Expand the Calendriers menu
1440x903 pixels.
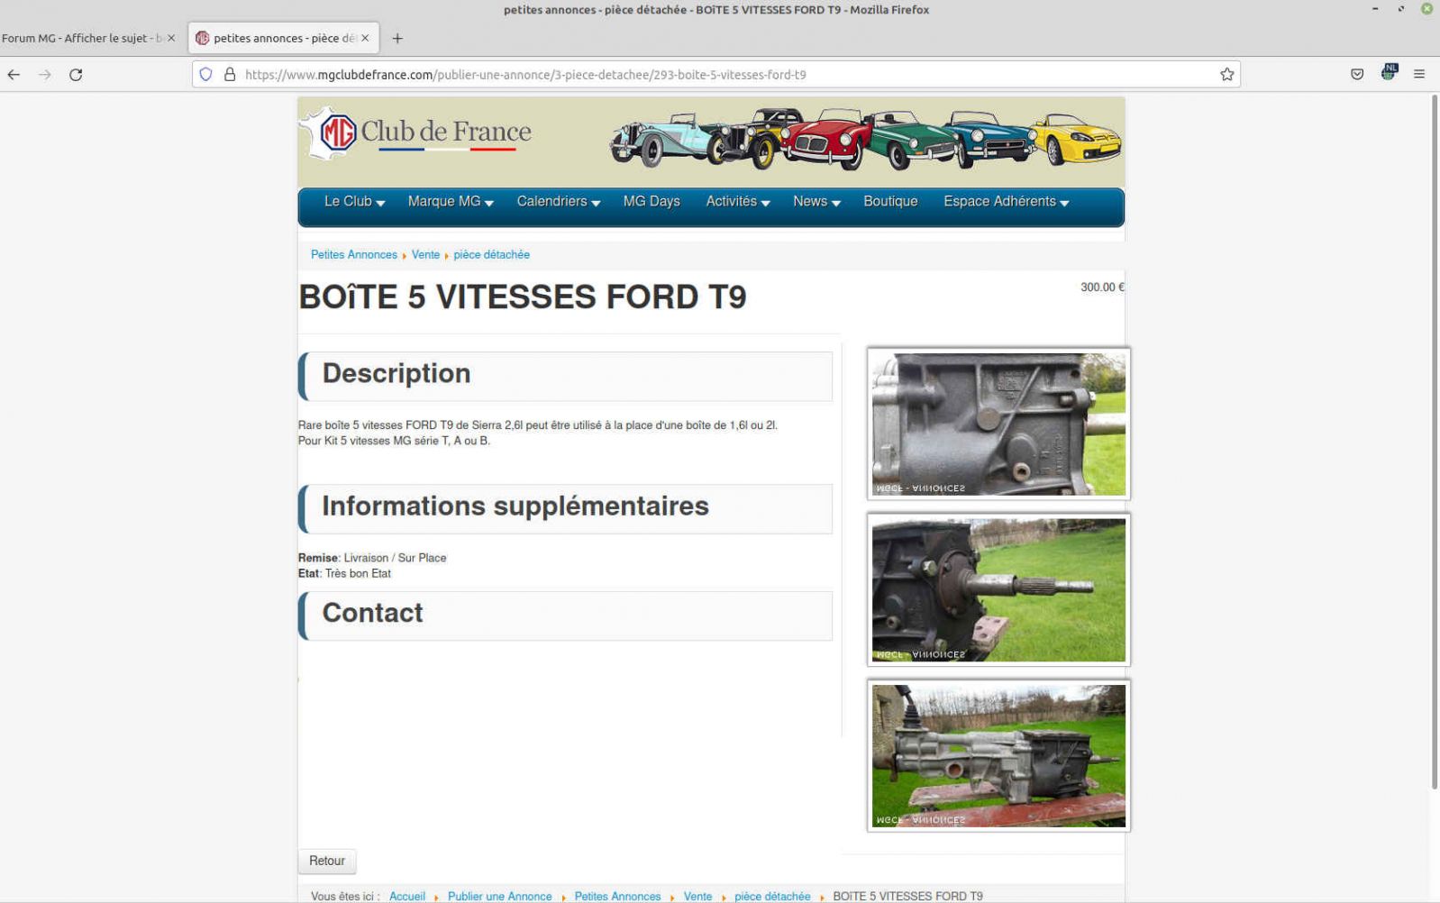558,202
